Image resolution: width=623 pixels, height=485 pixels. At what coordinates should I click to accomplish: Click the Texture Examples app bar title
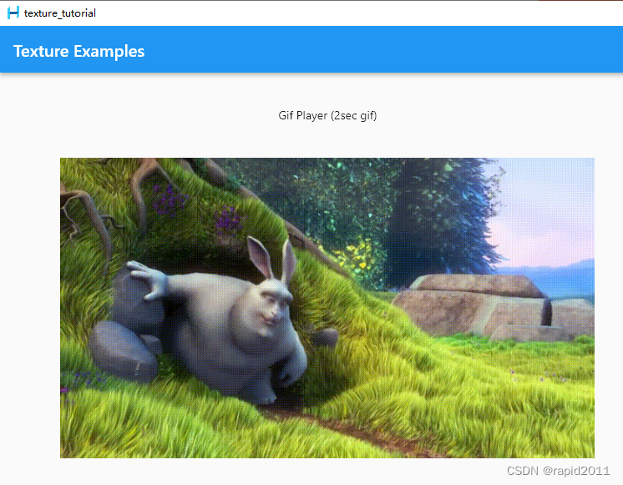79,51
